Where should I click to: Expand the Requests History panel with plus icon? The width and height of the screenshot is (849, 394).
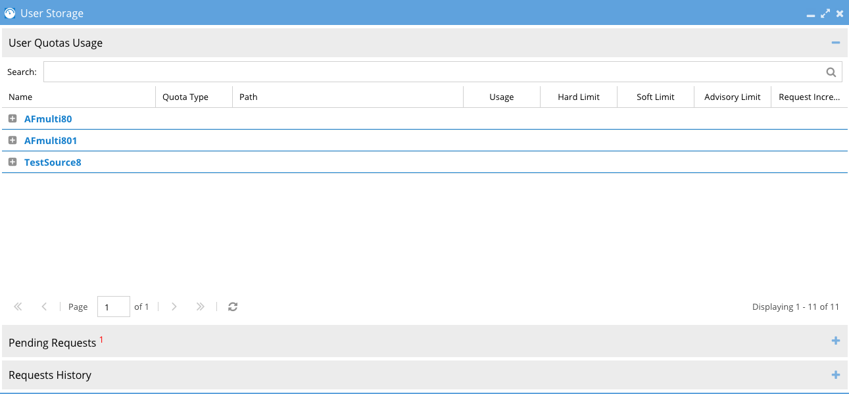[x=836, y=375]
